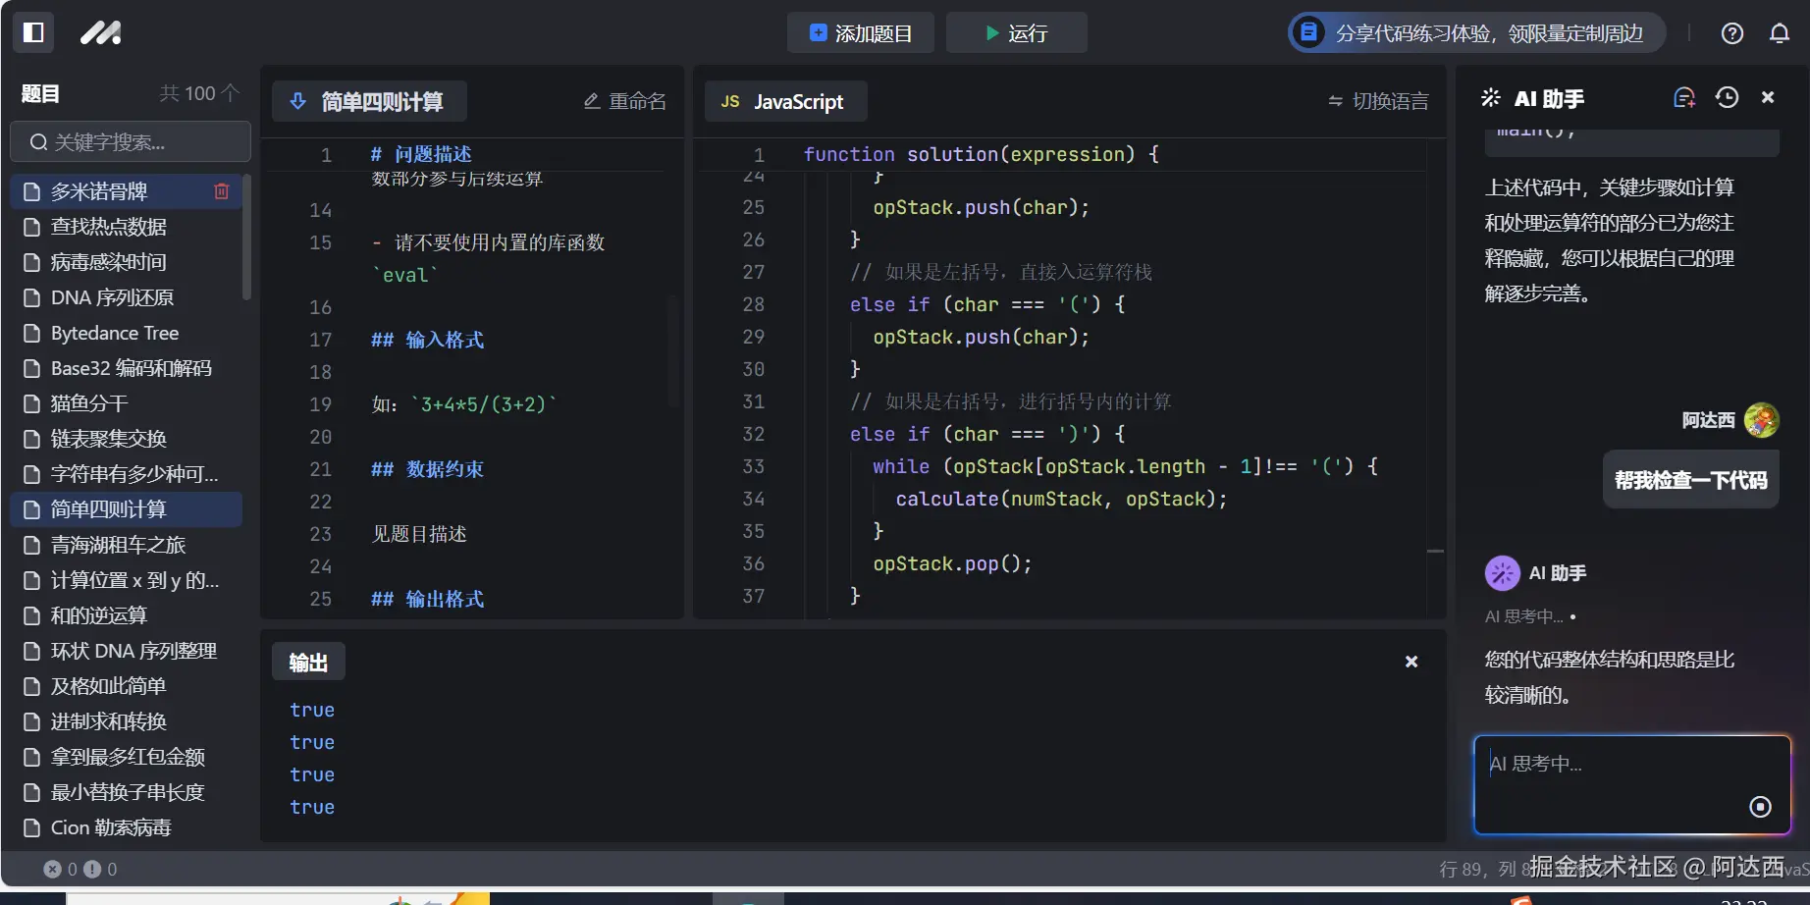The width and height of the screenshot is (1810, 905).
Task: Switch language via 切换语言
Action: (x=1378, y=101)
